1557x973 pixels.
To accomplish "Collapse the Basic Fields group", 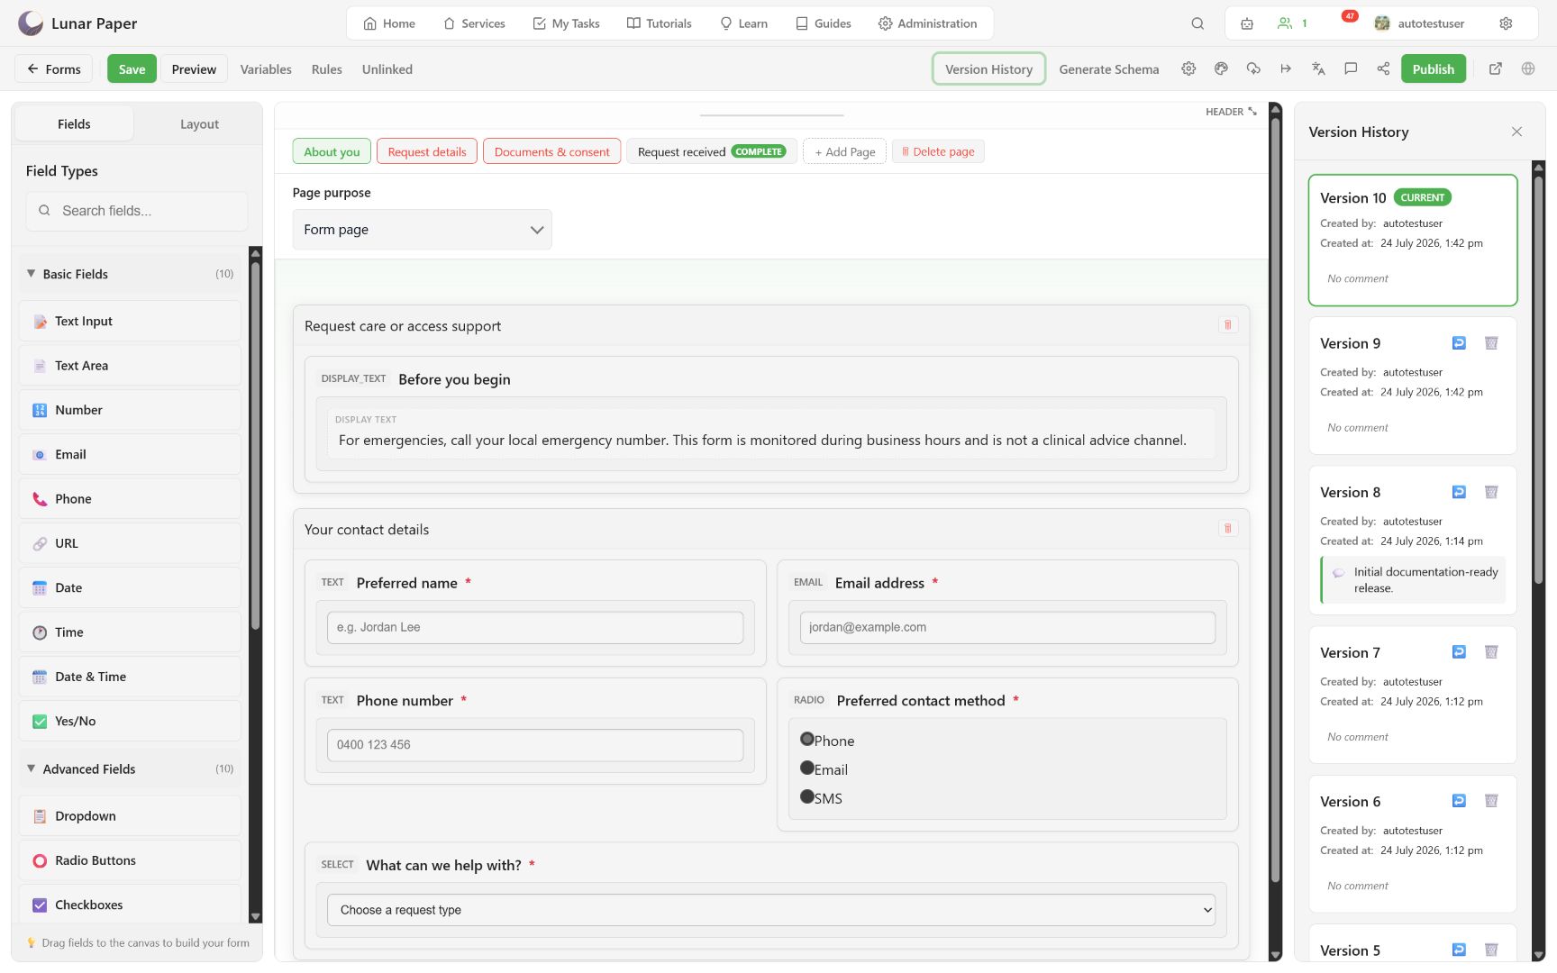I will (x=130, y=274).
